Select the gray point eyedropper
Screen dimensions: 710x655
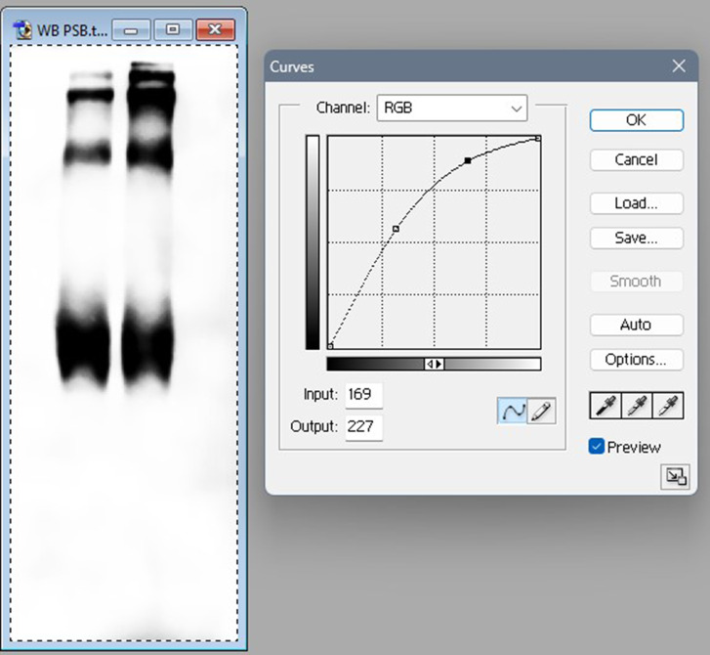click(637, 406)
